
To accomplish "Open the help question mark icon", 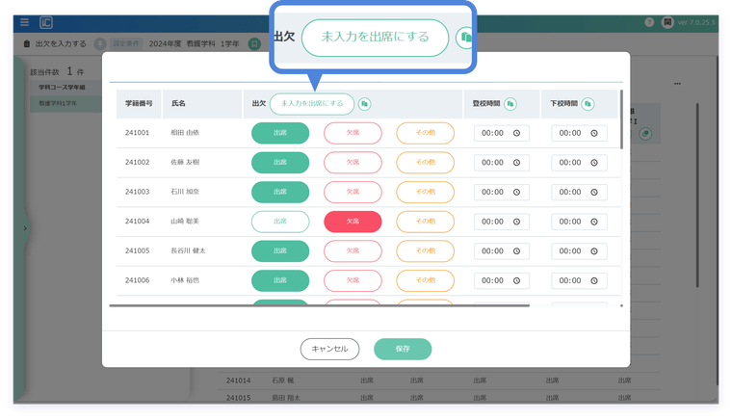I will [649, 22].
